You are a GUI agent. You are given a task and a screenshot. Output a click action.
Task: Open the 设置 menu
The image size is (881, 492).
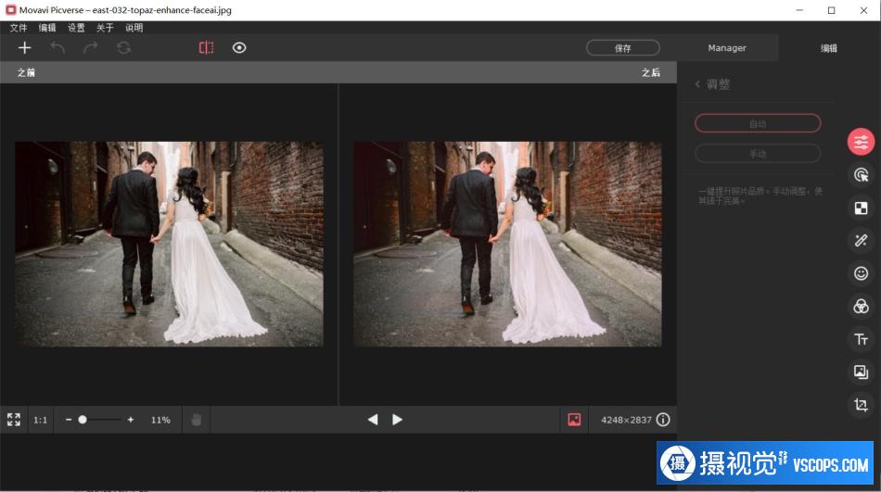[x=76, y=28]
